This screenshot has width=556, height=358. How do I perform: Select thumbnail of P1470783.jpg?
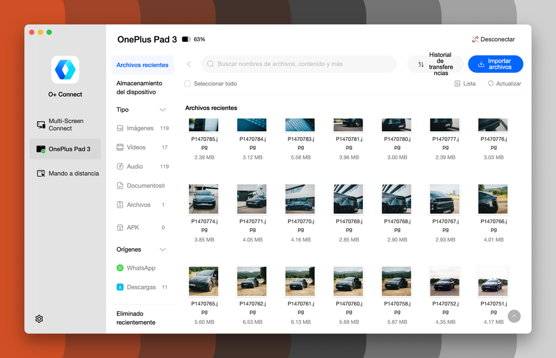tap(300, 125)
